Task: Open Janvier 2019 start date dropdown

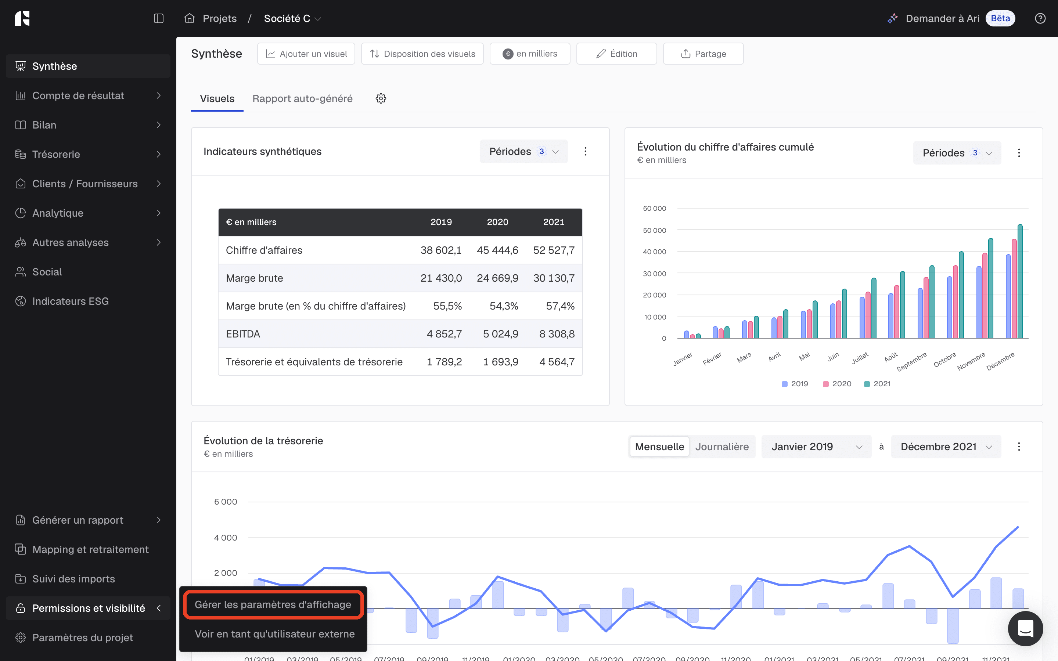Action: (x=816, y=446)
